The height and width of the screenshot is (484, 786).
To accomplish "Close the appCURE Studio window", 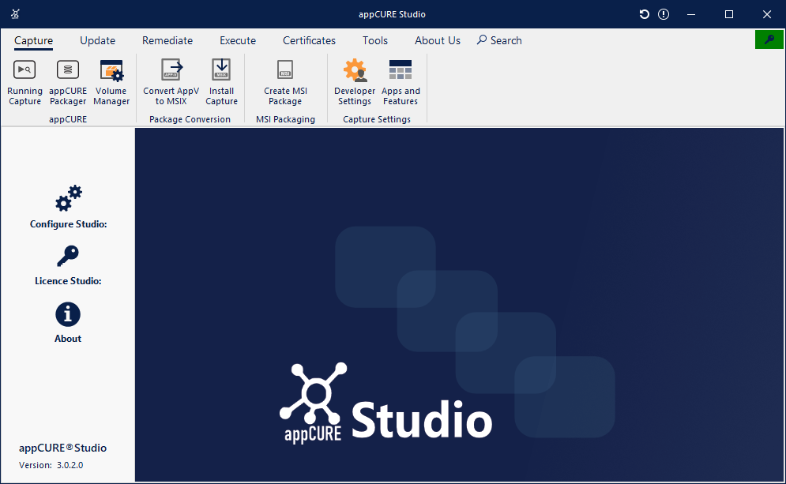I will coord(767,14).
